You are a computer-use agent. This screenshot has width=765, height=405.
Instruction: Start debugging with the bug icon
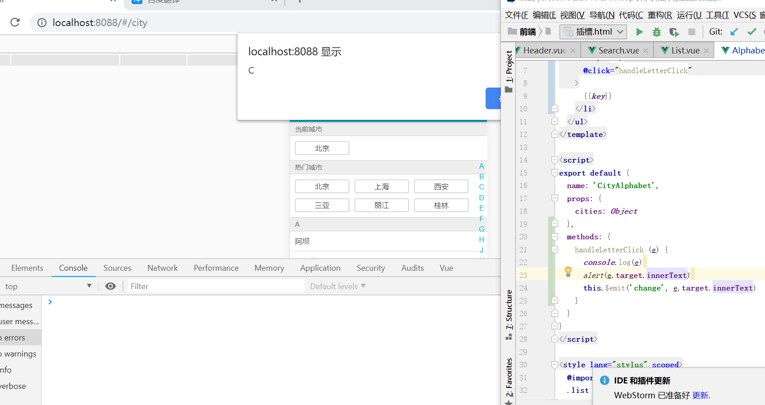[x=657, y=32]
